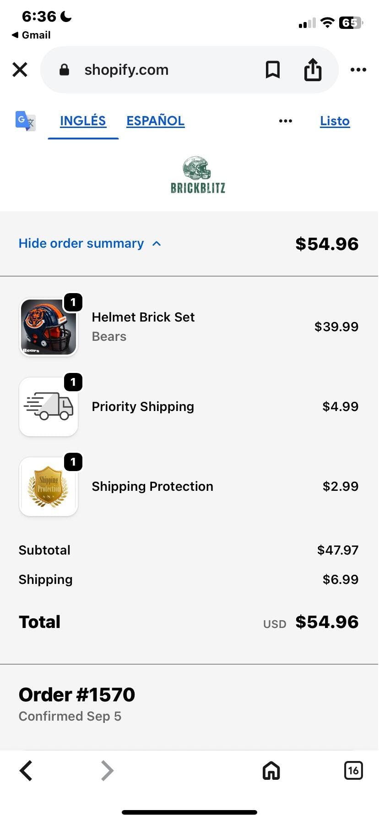
Task: Open translate options three-dot menu
Action: (285, 121)
